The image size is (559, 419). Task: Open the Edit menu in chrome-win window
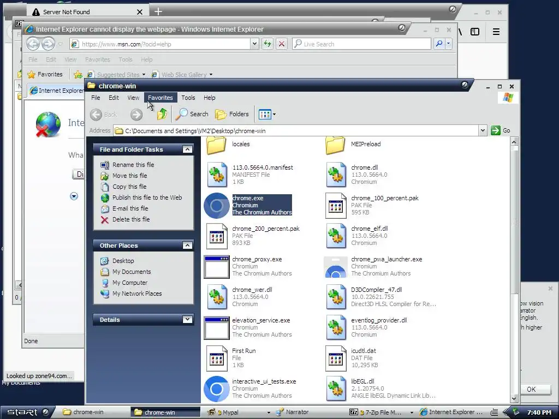tap(114, 98)
